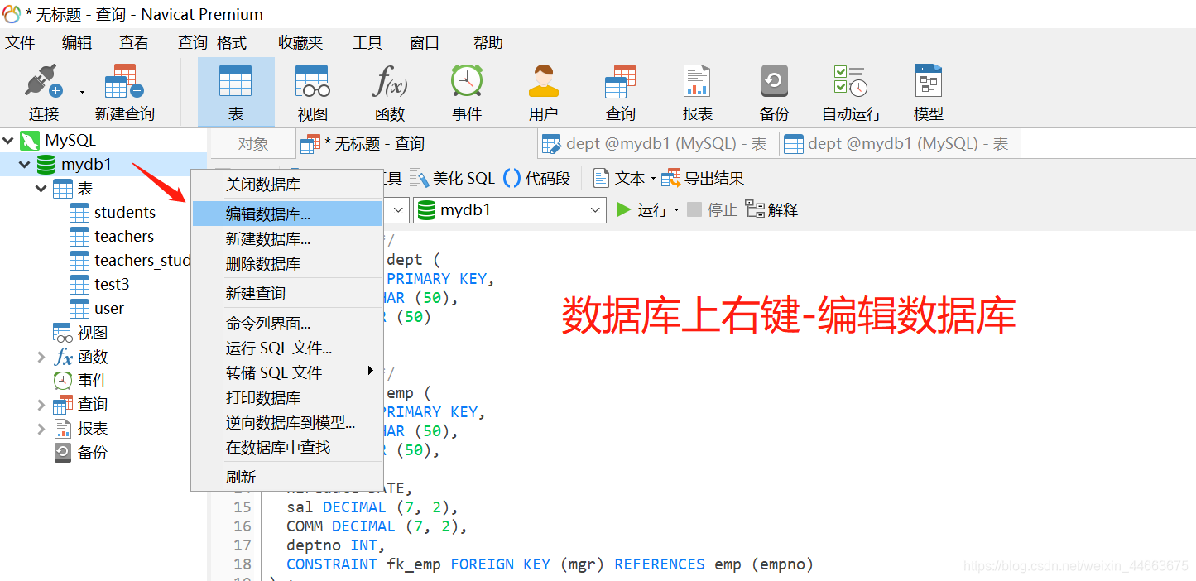
Task: Select the 表 table toolbar icon
Action: tap(236, 92)
